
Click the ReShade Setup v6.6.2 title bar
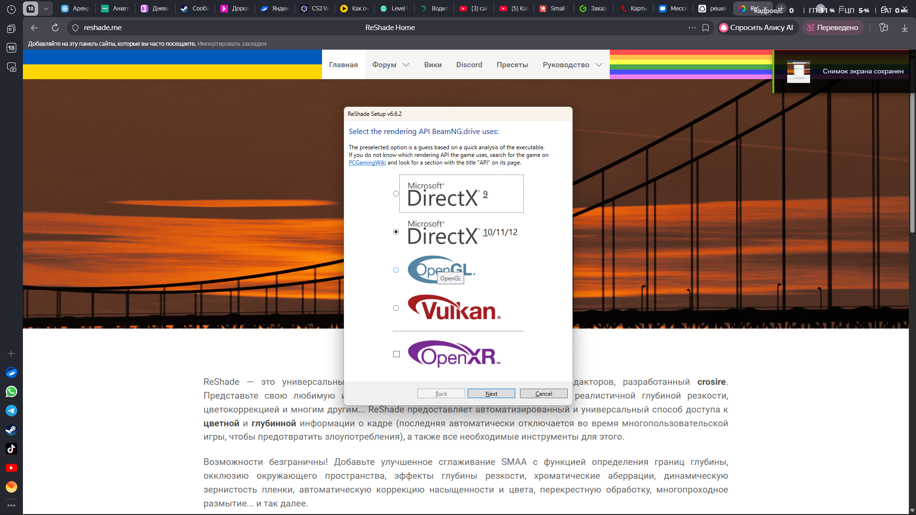[458, 114]
